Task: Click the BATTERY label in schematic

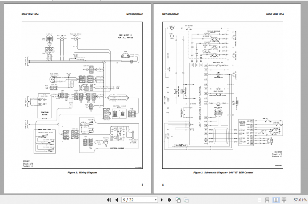Action: tap(165, 100)
